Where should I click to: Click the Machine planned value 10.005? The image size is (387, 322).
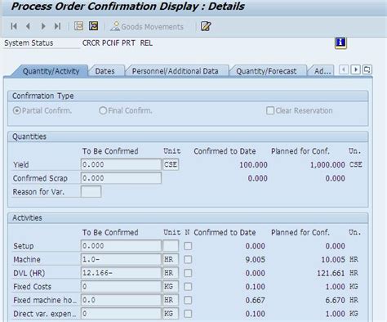333,259
